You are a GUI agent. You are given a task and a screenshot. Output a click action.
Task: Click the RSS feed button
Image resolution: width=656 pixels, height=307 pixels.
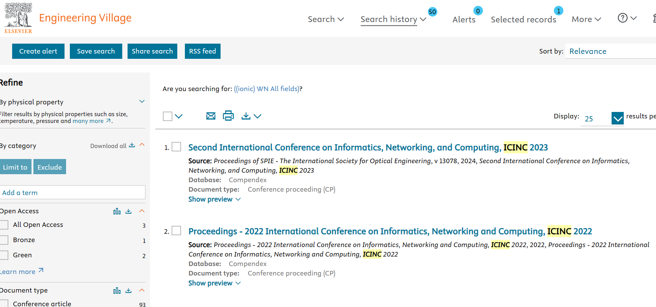click(x=203, y=51)
